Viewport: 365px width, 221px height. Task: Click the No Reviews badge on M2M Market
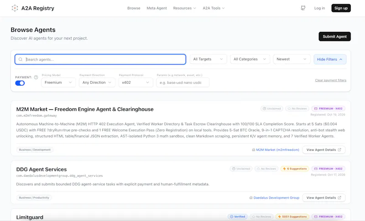point(297,108)
